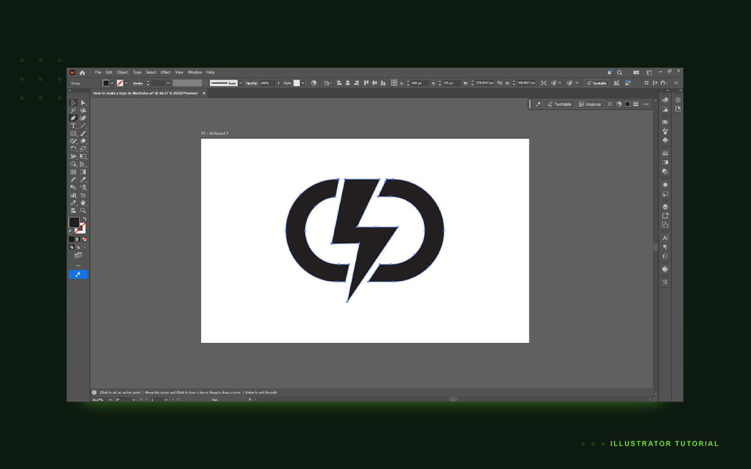Open Recolor Artwork wheel in control bar

(314, 83)
